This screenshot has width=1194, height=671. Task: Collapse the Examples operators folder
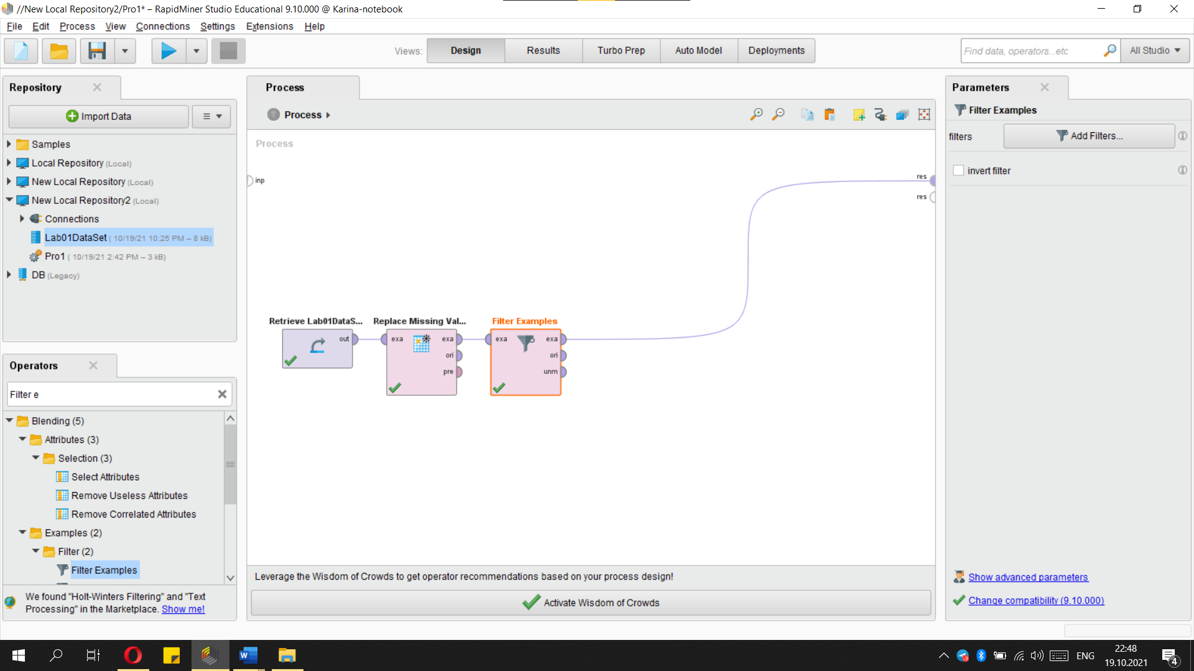pos(22,532)
